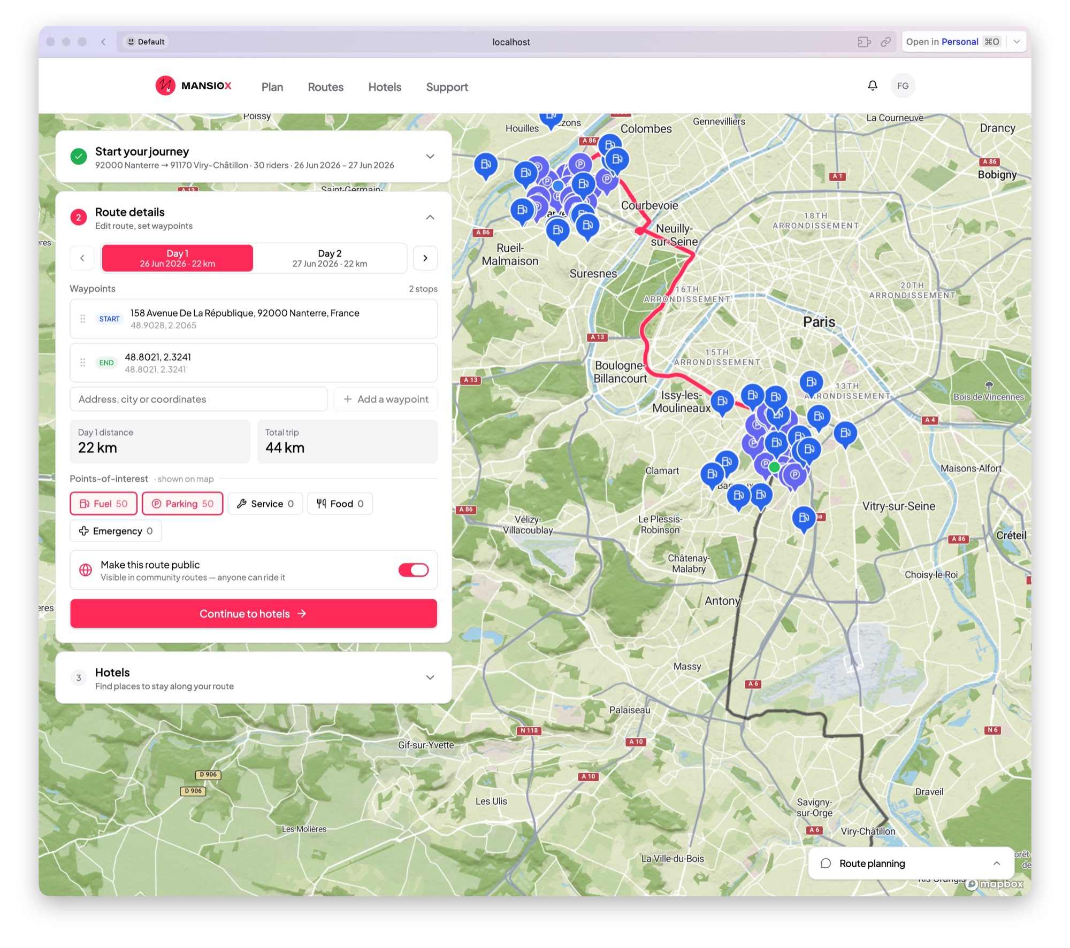
Task: Click the Mapbox logo
Action: pos(995,884)
